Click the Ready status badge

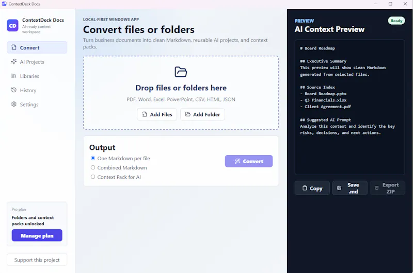pos(396,21)
